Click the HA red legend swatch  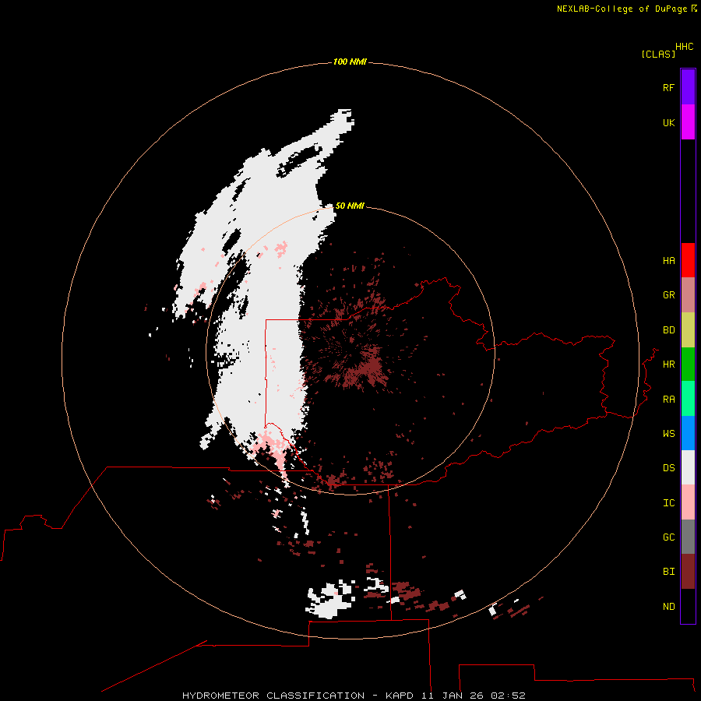pyautogui.click(x=688, y=260)
